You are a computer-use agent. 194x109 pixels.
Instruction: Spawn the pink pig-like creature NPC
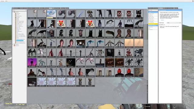pos(80,34)
